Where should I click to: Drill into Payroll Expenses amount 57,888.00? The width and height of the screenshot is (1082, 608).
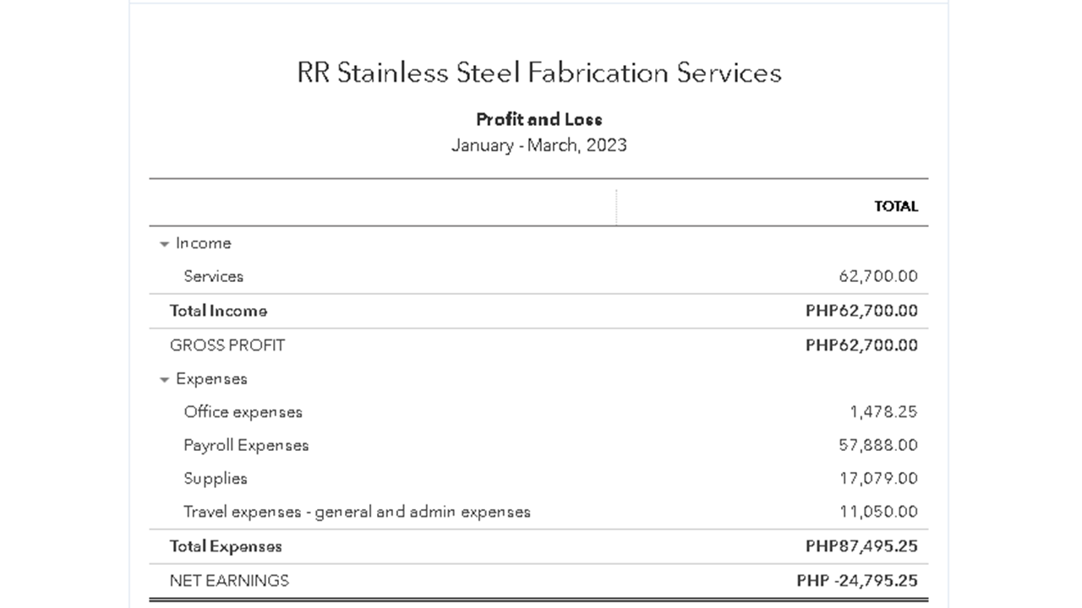coord(877,445)
